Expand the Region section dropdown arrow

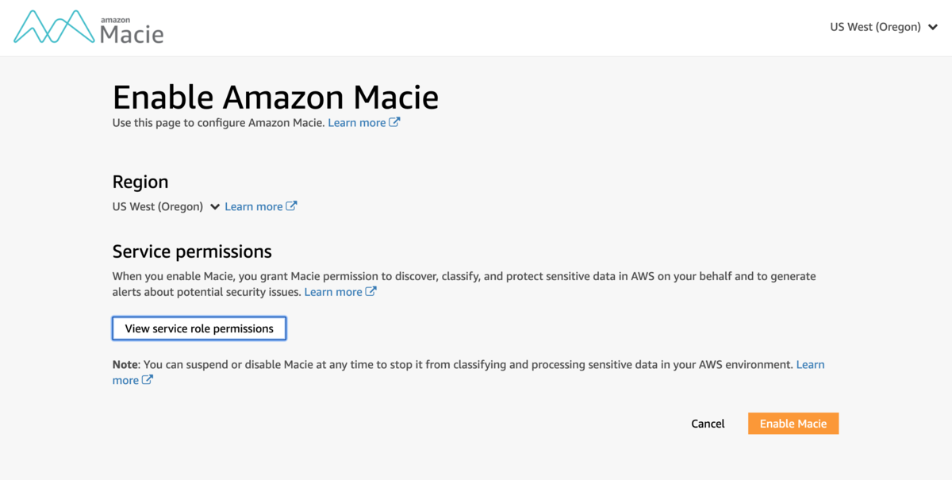tap(214, 207)
